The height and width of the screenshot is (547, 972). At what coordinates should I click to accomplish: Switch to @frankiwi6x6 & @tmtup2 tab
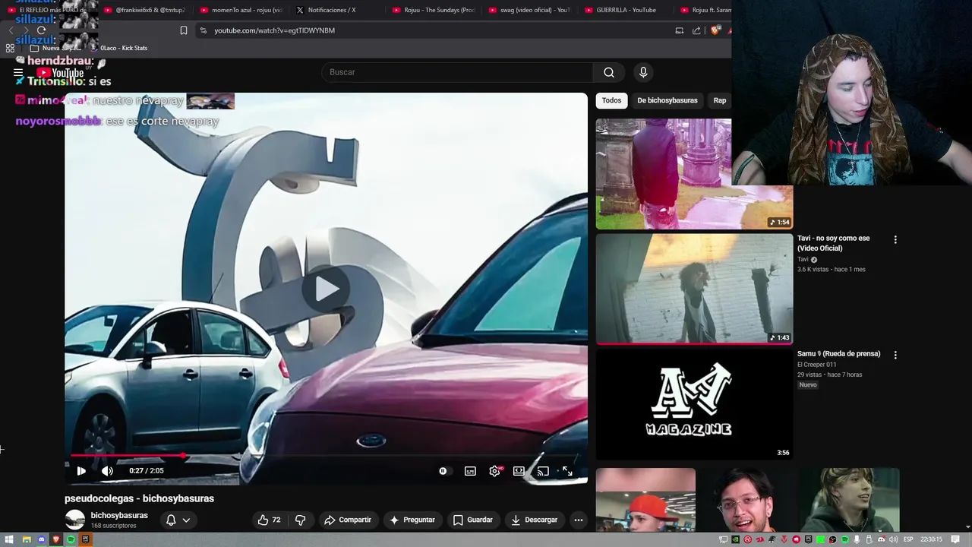[x=144, y=10]
